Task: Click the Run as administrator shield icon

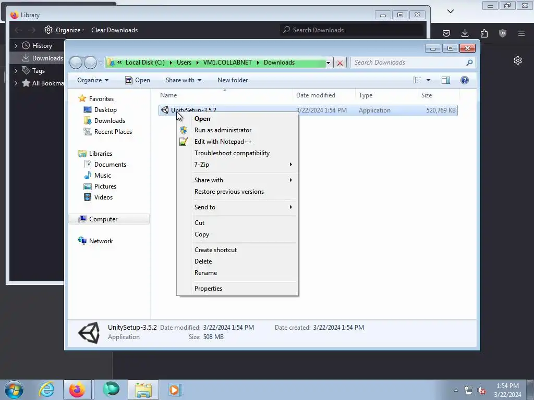Action: [x=184, y=130]
